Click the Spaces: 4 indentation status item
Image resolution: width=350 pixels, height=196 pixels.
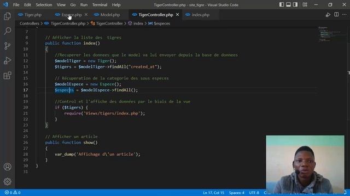tap(236, 193)
